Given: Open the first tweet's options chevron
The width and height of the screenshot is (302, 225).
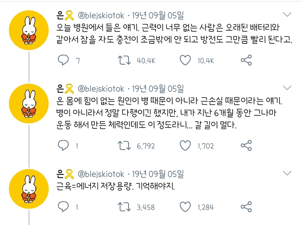Looking at the screenshot, I should point(287,15).
